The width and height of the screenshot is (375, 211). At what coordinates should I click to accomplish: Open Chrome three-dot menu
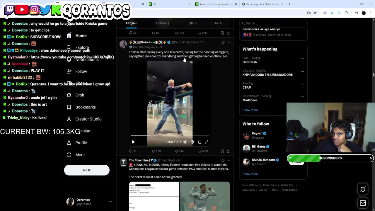click(371, 13)
